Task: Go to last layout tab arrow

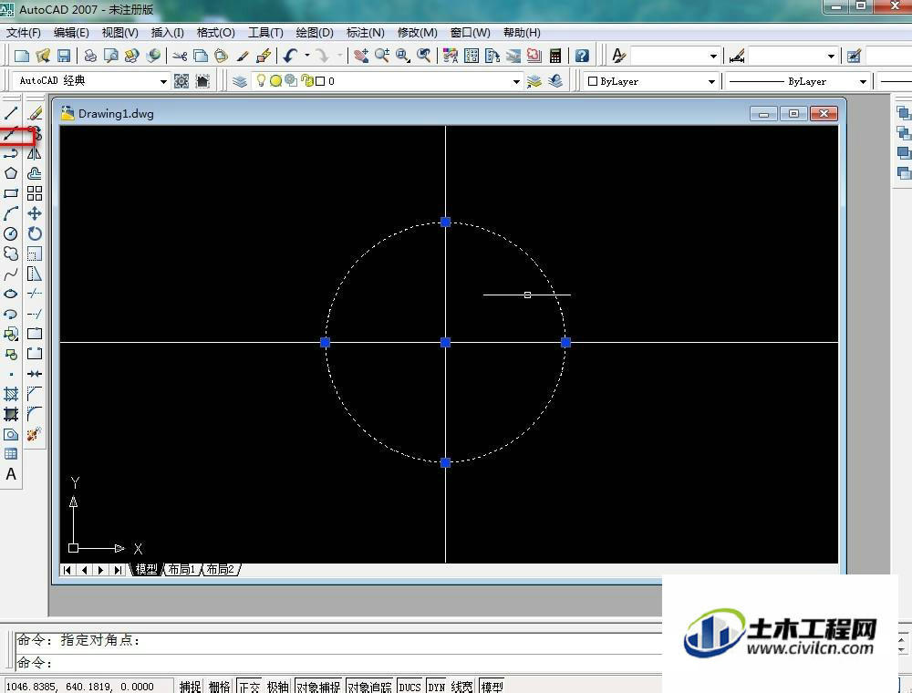Action: point(118,570)
